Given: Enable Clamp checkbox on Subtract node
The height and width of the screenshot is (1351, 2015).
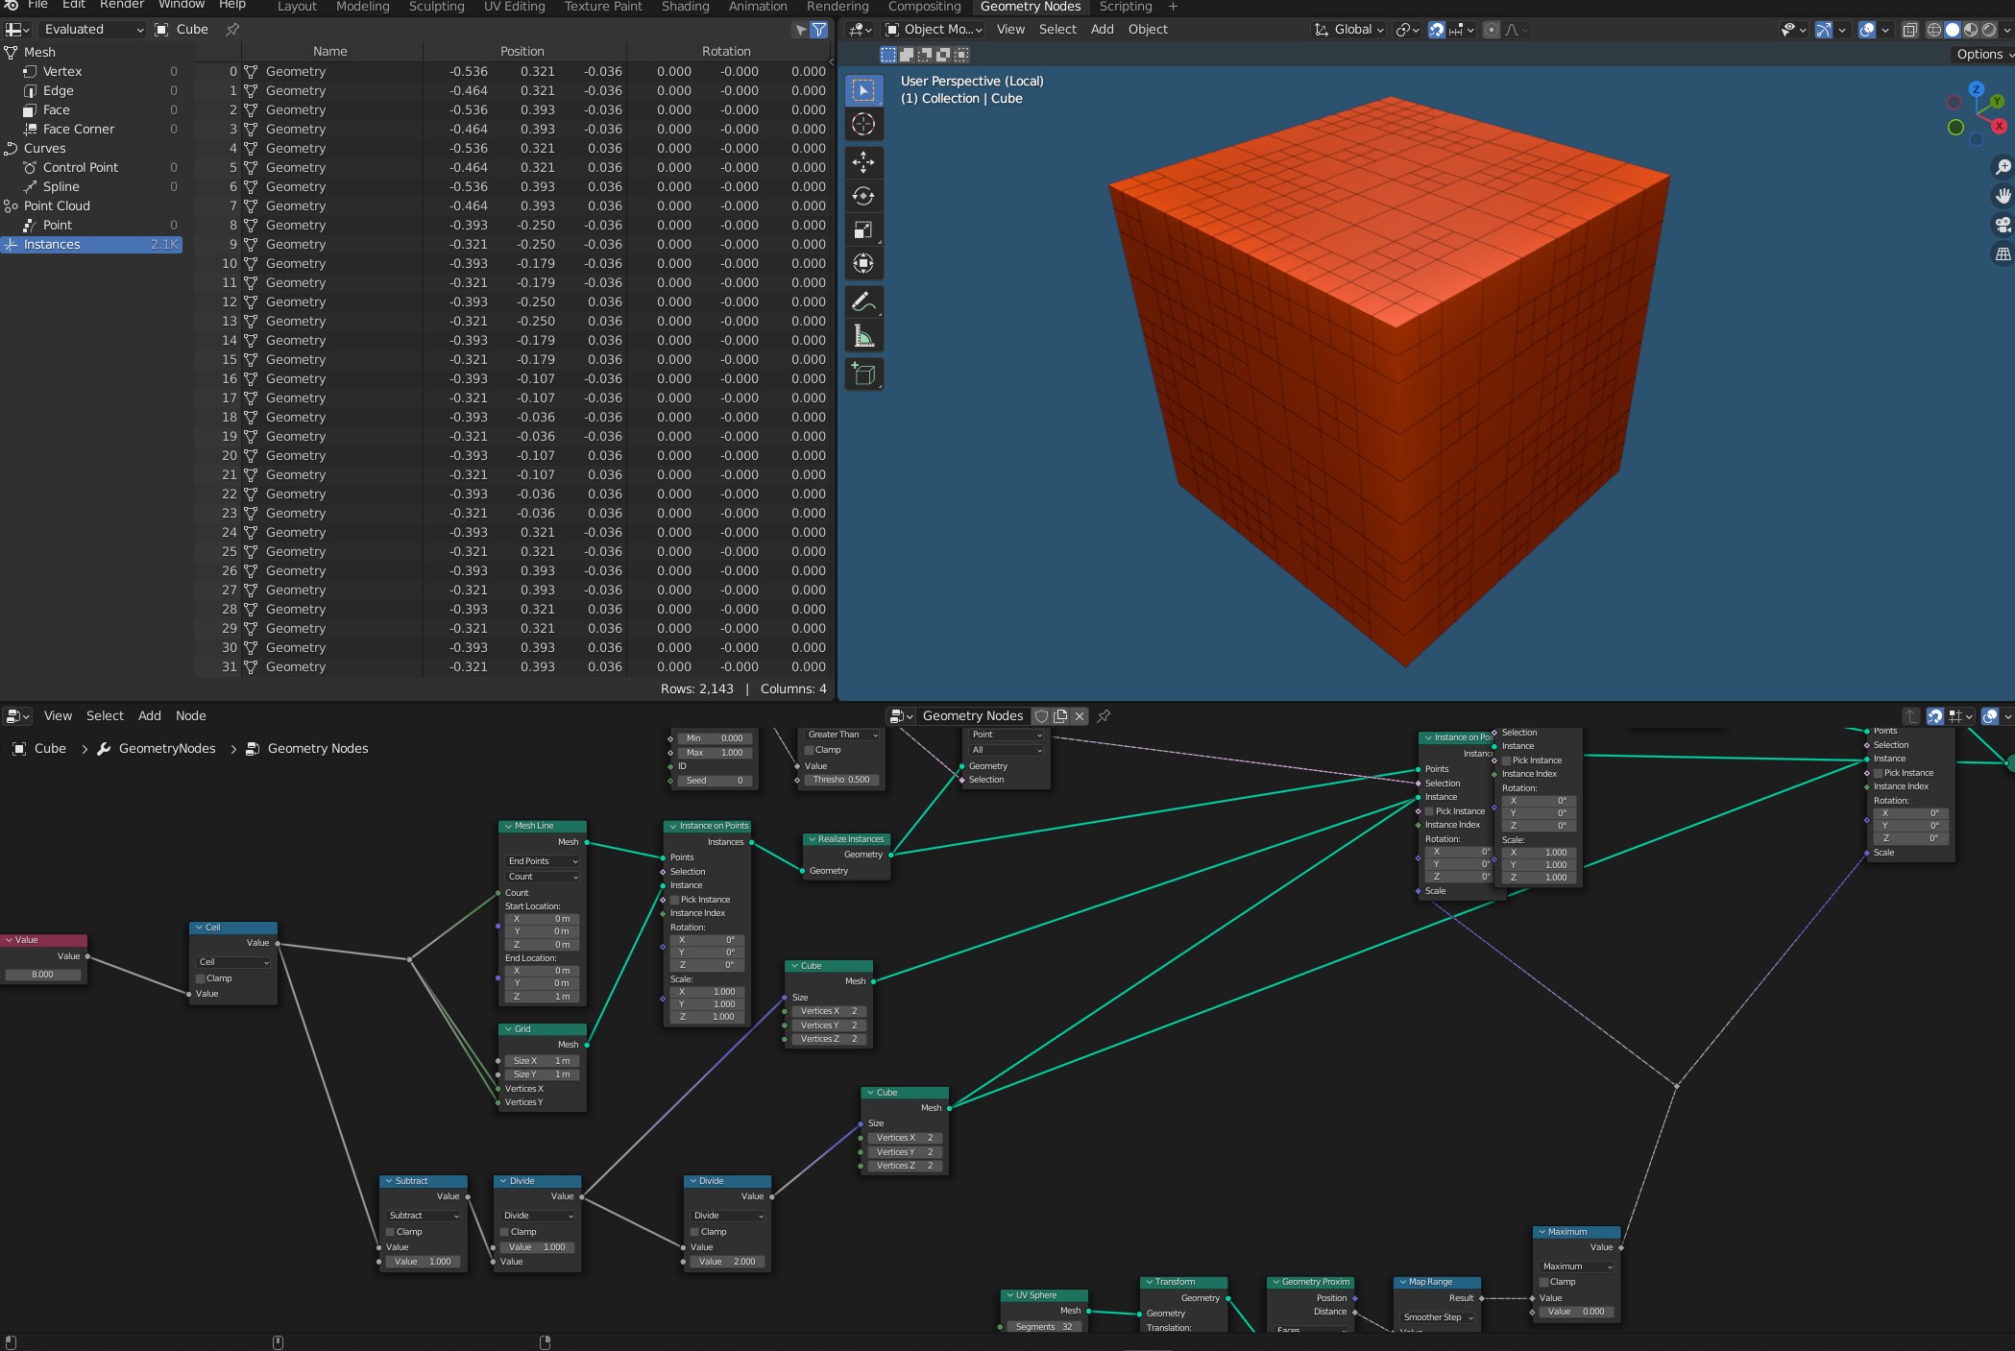Looking at the screenshot, I should [391, 1232].
